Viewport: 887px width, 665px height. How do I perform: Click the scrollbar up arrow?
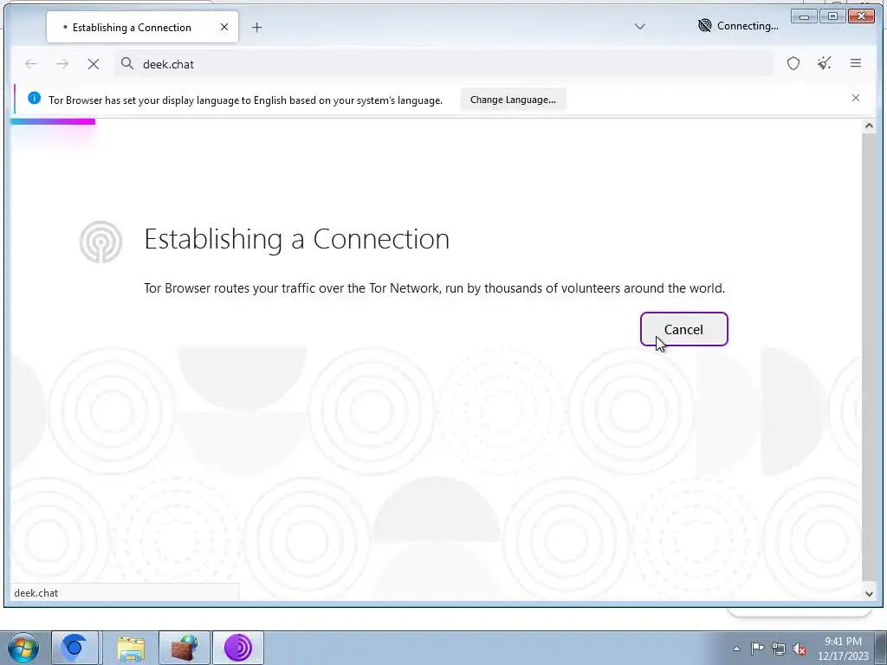pos(869,126)
